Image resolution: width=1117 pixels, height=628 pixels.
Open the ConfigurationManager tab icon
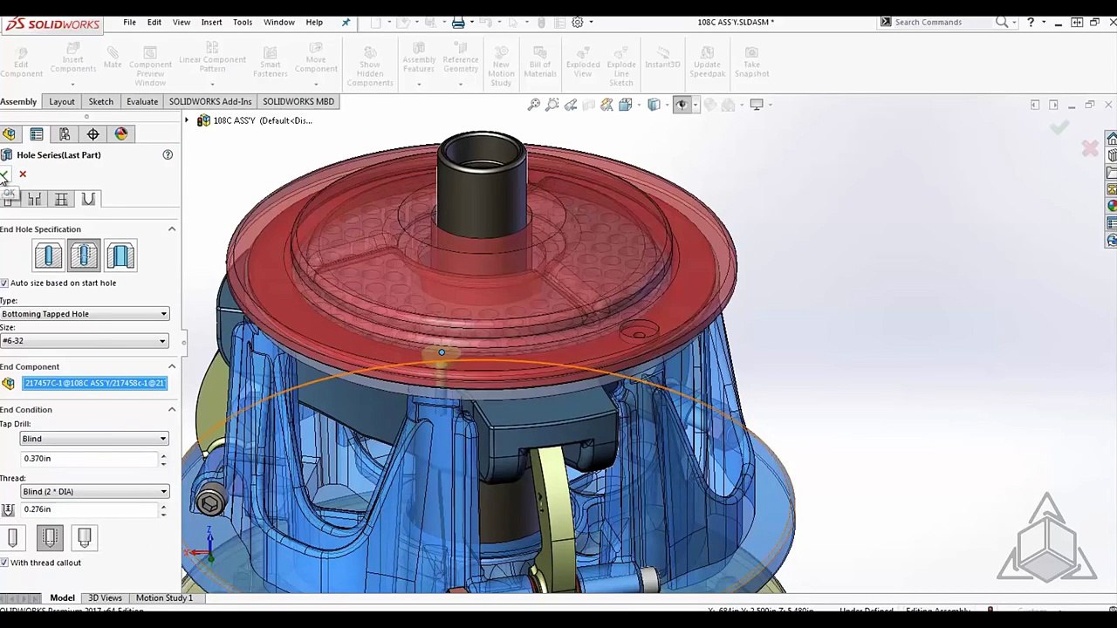[x=65, y=133]
